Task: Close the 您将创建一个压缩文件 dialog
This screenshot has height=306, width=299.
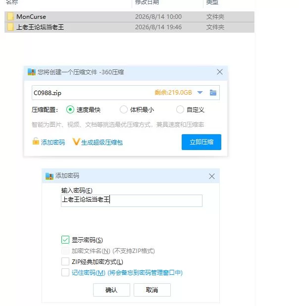Action: click(x=220, y=72)
